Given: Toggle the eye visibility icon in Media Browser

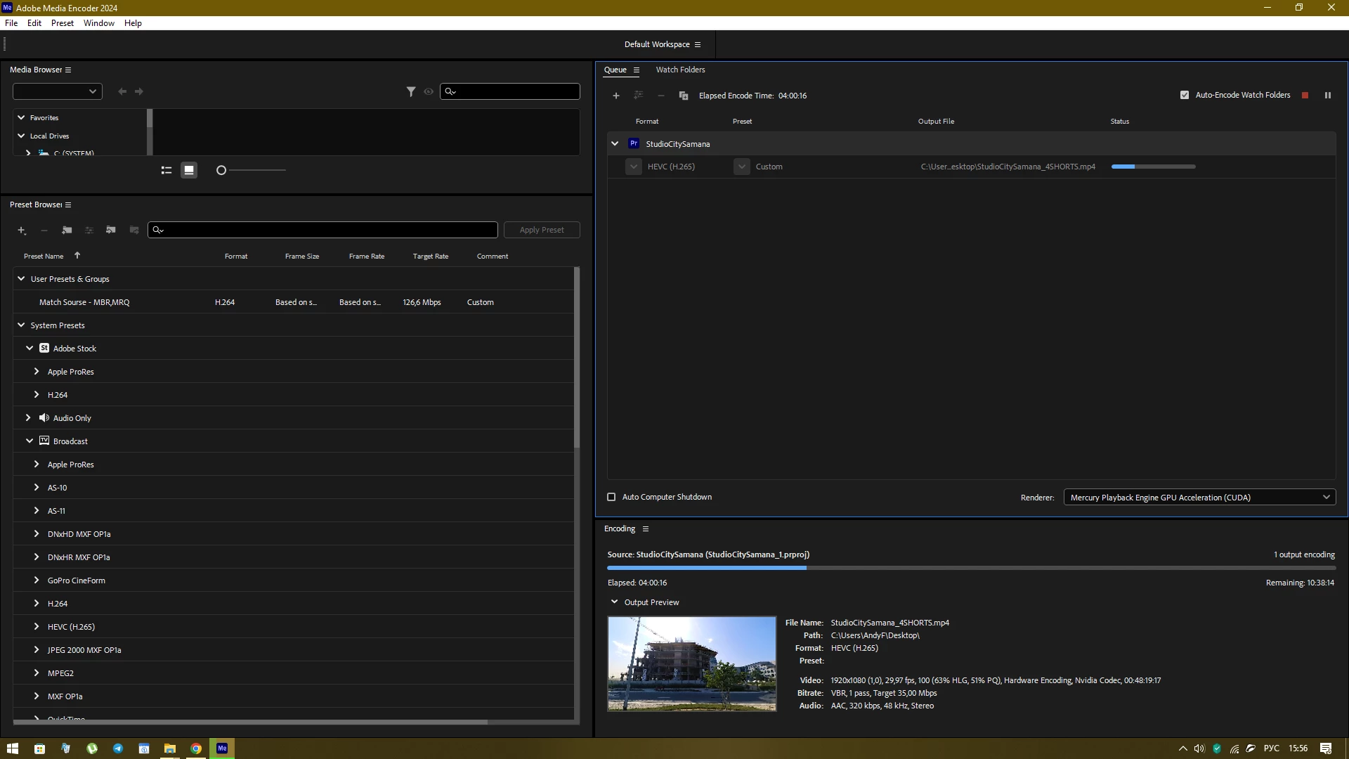Looking at the screenshot, I should pos(429,91).
